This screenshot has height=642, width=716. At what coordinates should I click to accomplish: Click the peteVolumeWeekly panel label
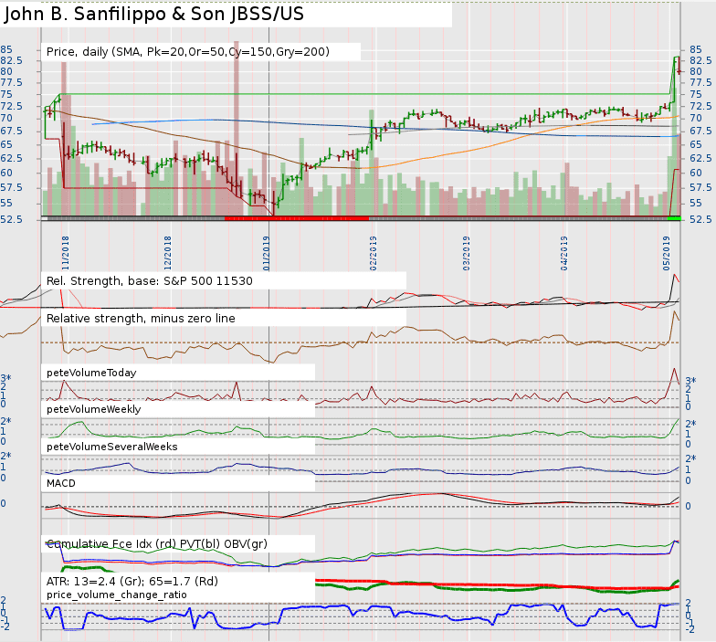tap(93, 409)
